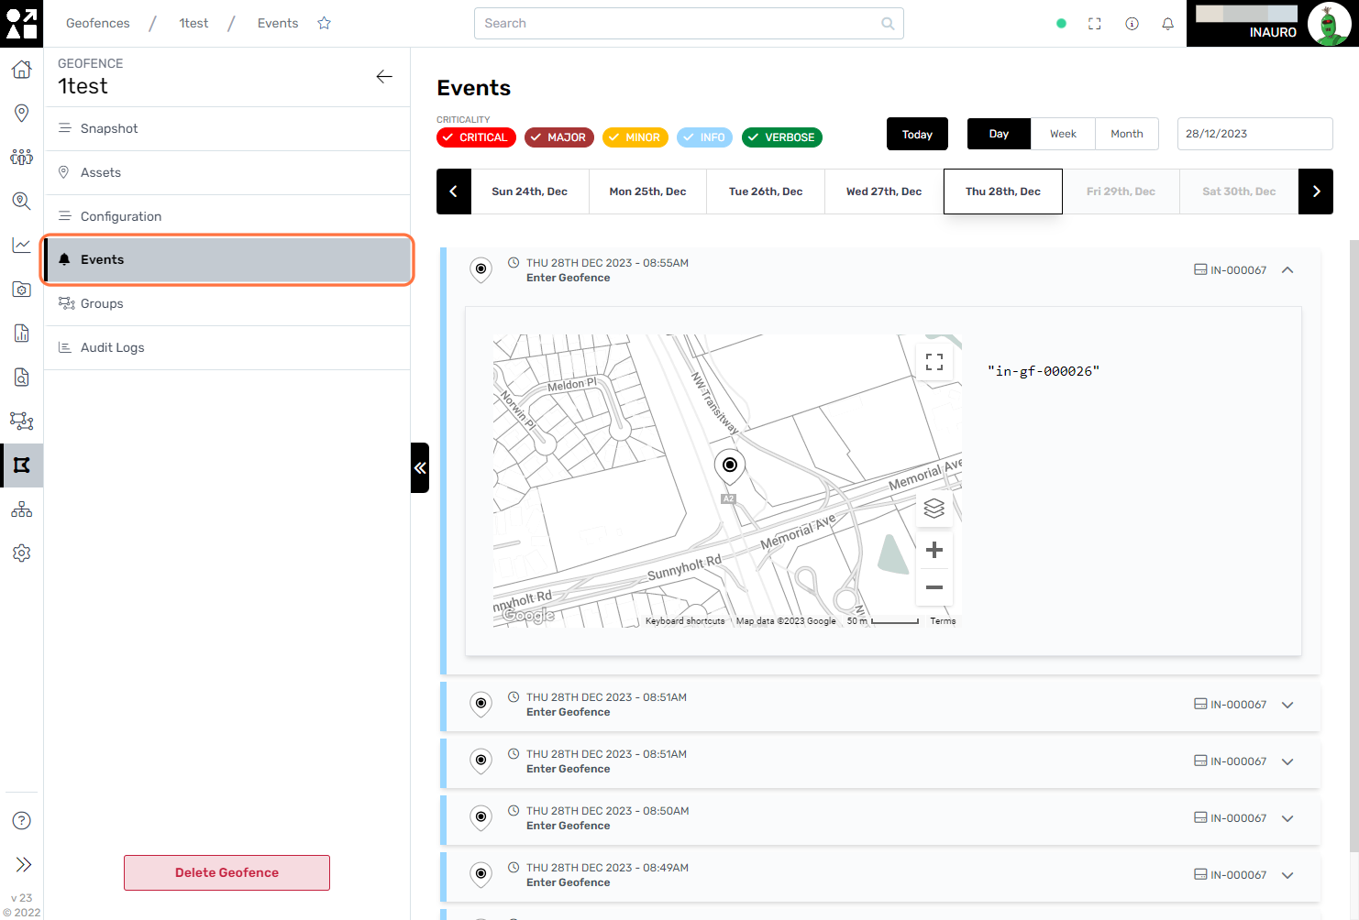This screenshot has width=1359, height=920.
Task: Collapse the geofence side panel
Action: coord(420,467)
